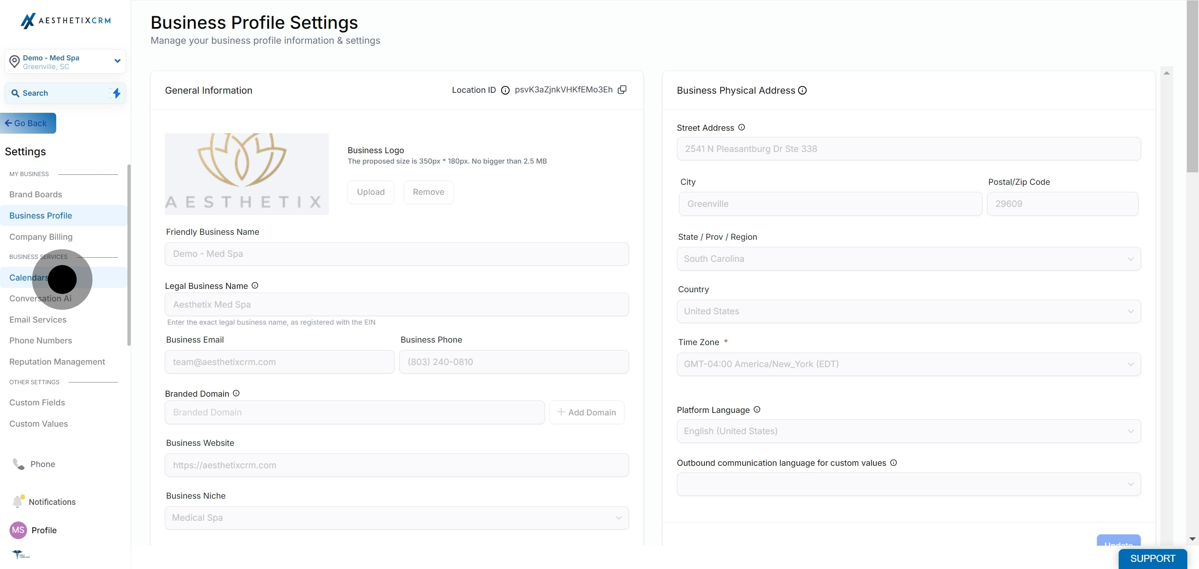Click the Business Physical Address info icon

coord(802,90)
